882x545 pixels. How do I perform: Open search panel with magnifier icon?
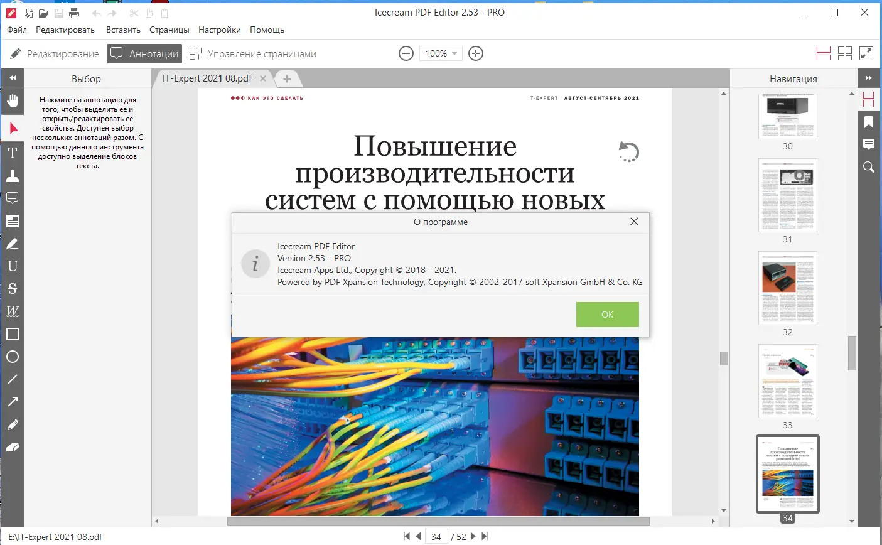point(869,167)
